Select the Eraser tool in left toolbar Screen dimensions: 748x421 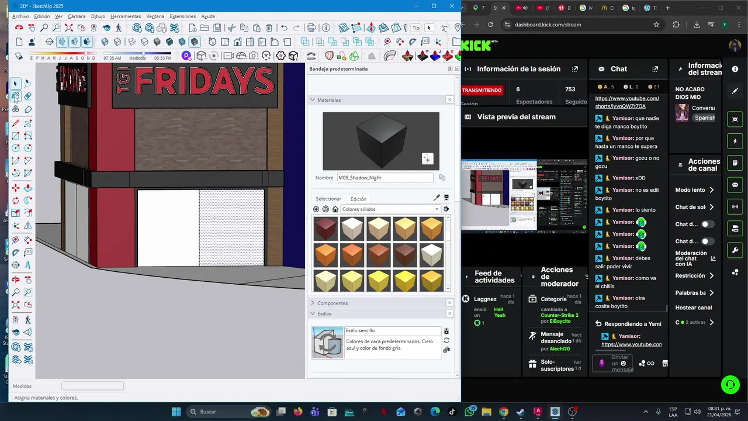pyautogui.click(x=27, y=96)
